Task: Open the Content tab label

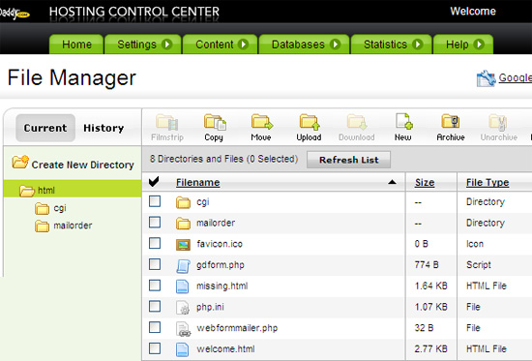Action: point(215,45)
